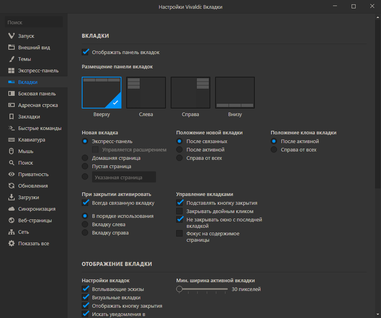381x318 pixels.
Task: Click the Боковая панель icon
Action: click(x=12, y=93)
